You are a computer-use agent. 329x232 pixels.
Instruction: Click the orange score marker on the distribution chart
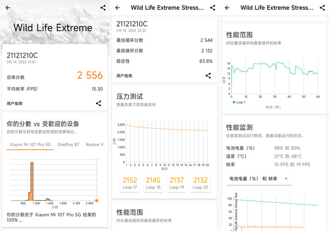(96, 200)
